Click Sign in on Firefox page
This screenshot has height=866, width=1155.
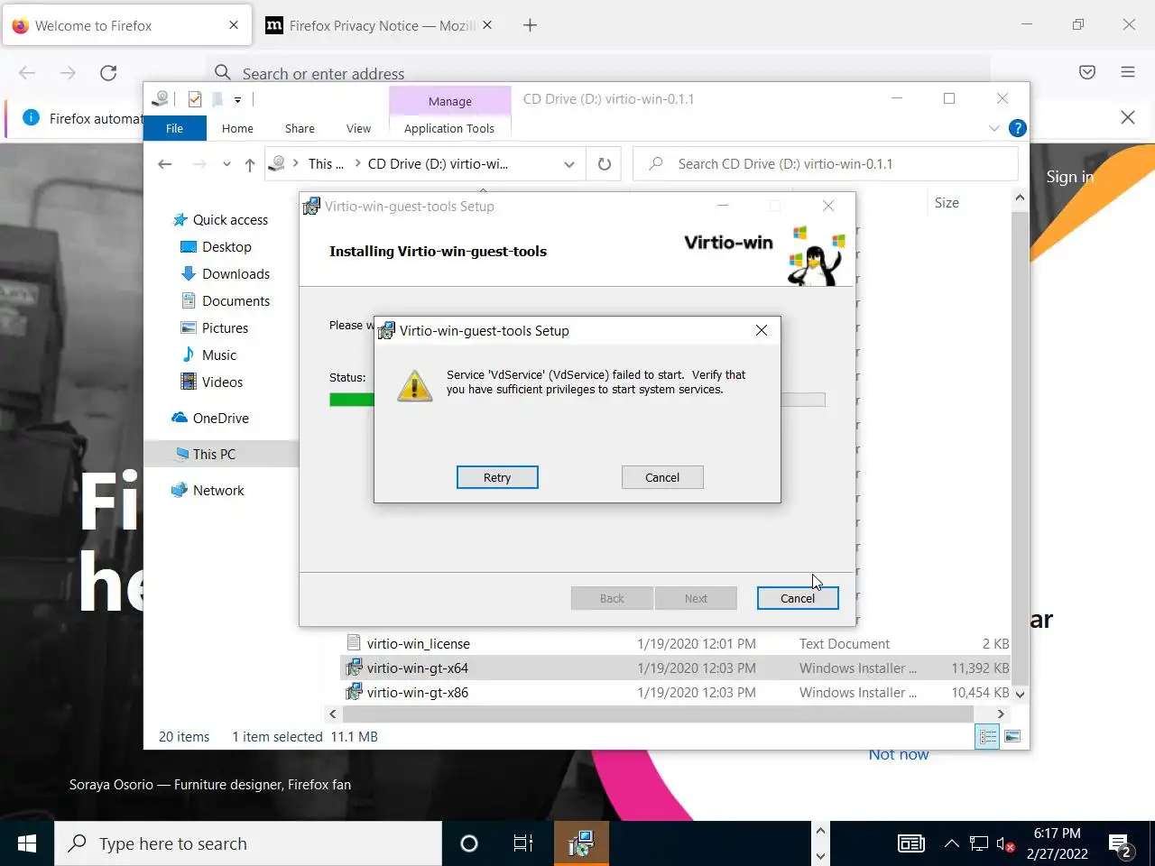[1069, 177]
